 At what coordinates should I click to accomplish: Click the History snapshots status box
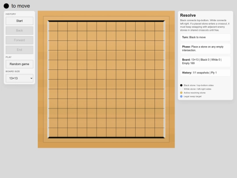[x=205, y=73]
